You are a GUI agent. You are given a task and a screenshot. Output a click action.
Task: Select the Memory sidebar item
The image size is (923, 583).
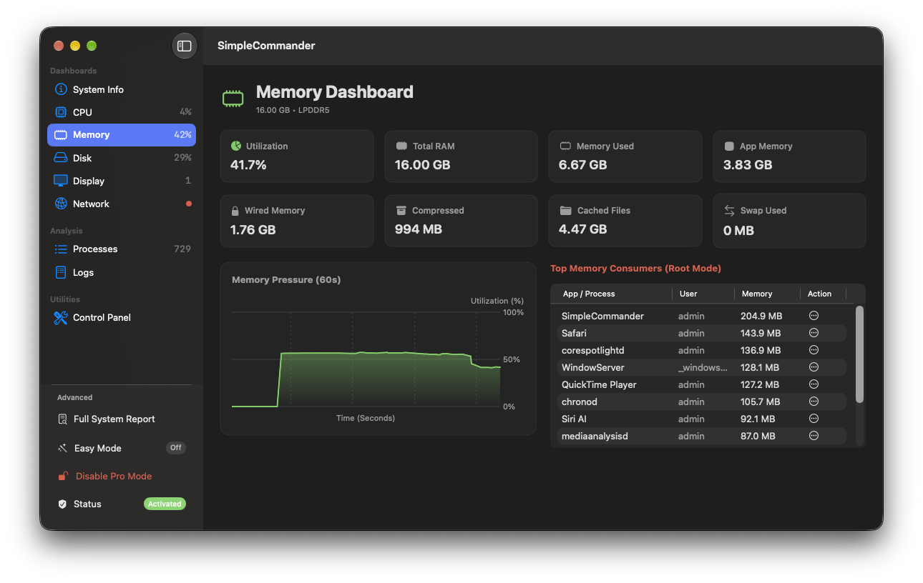click(x=122, y=135)
